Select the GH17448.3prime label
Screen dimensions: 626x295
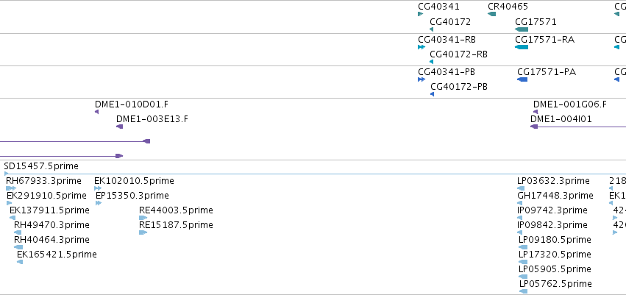click(x=555, y=196)
